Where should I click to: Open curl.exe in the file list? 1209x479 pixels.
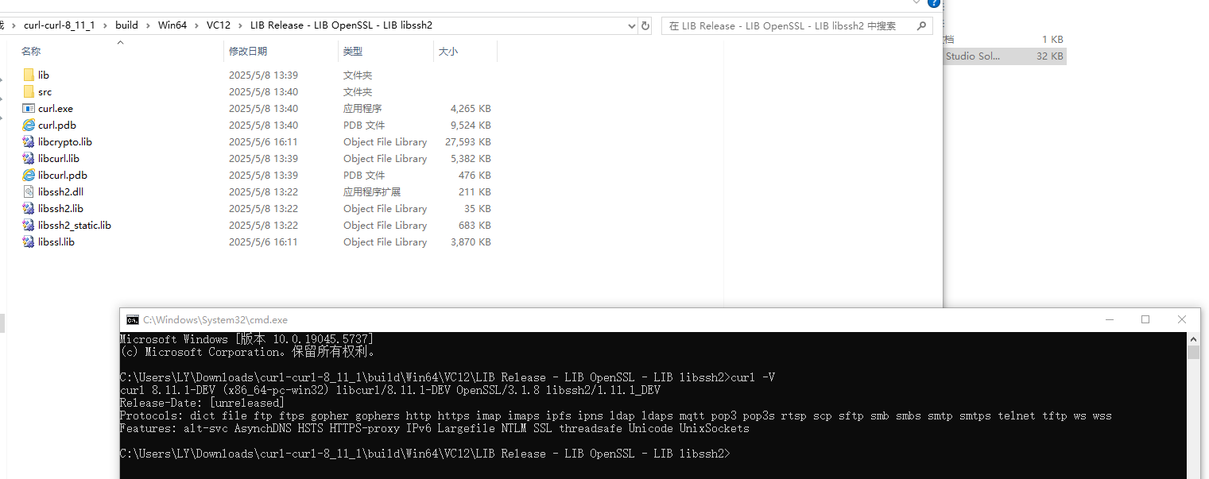[55, 108]
